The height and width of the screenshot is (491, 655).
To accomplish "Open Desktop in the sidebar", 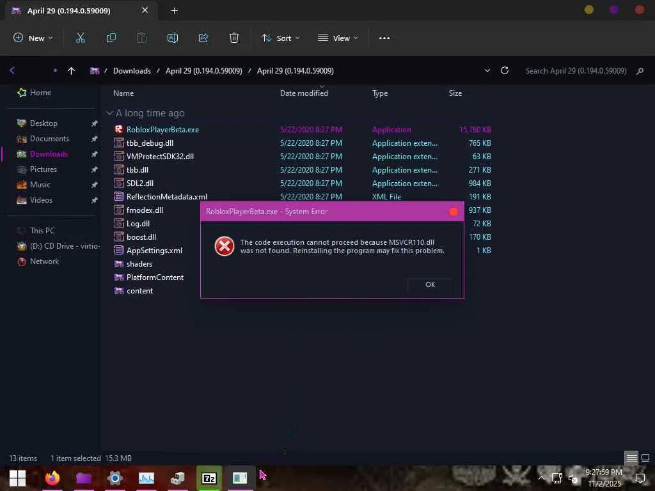I will coord(43,123).
